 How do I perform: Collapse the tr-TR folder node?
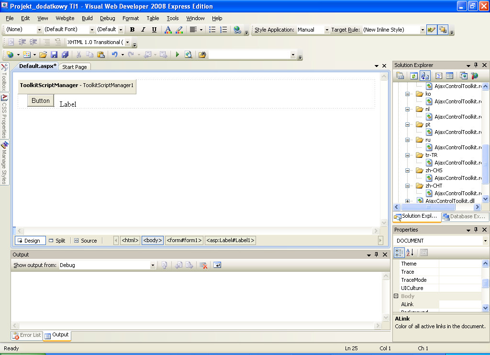407,155
